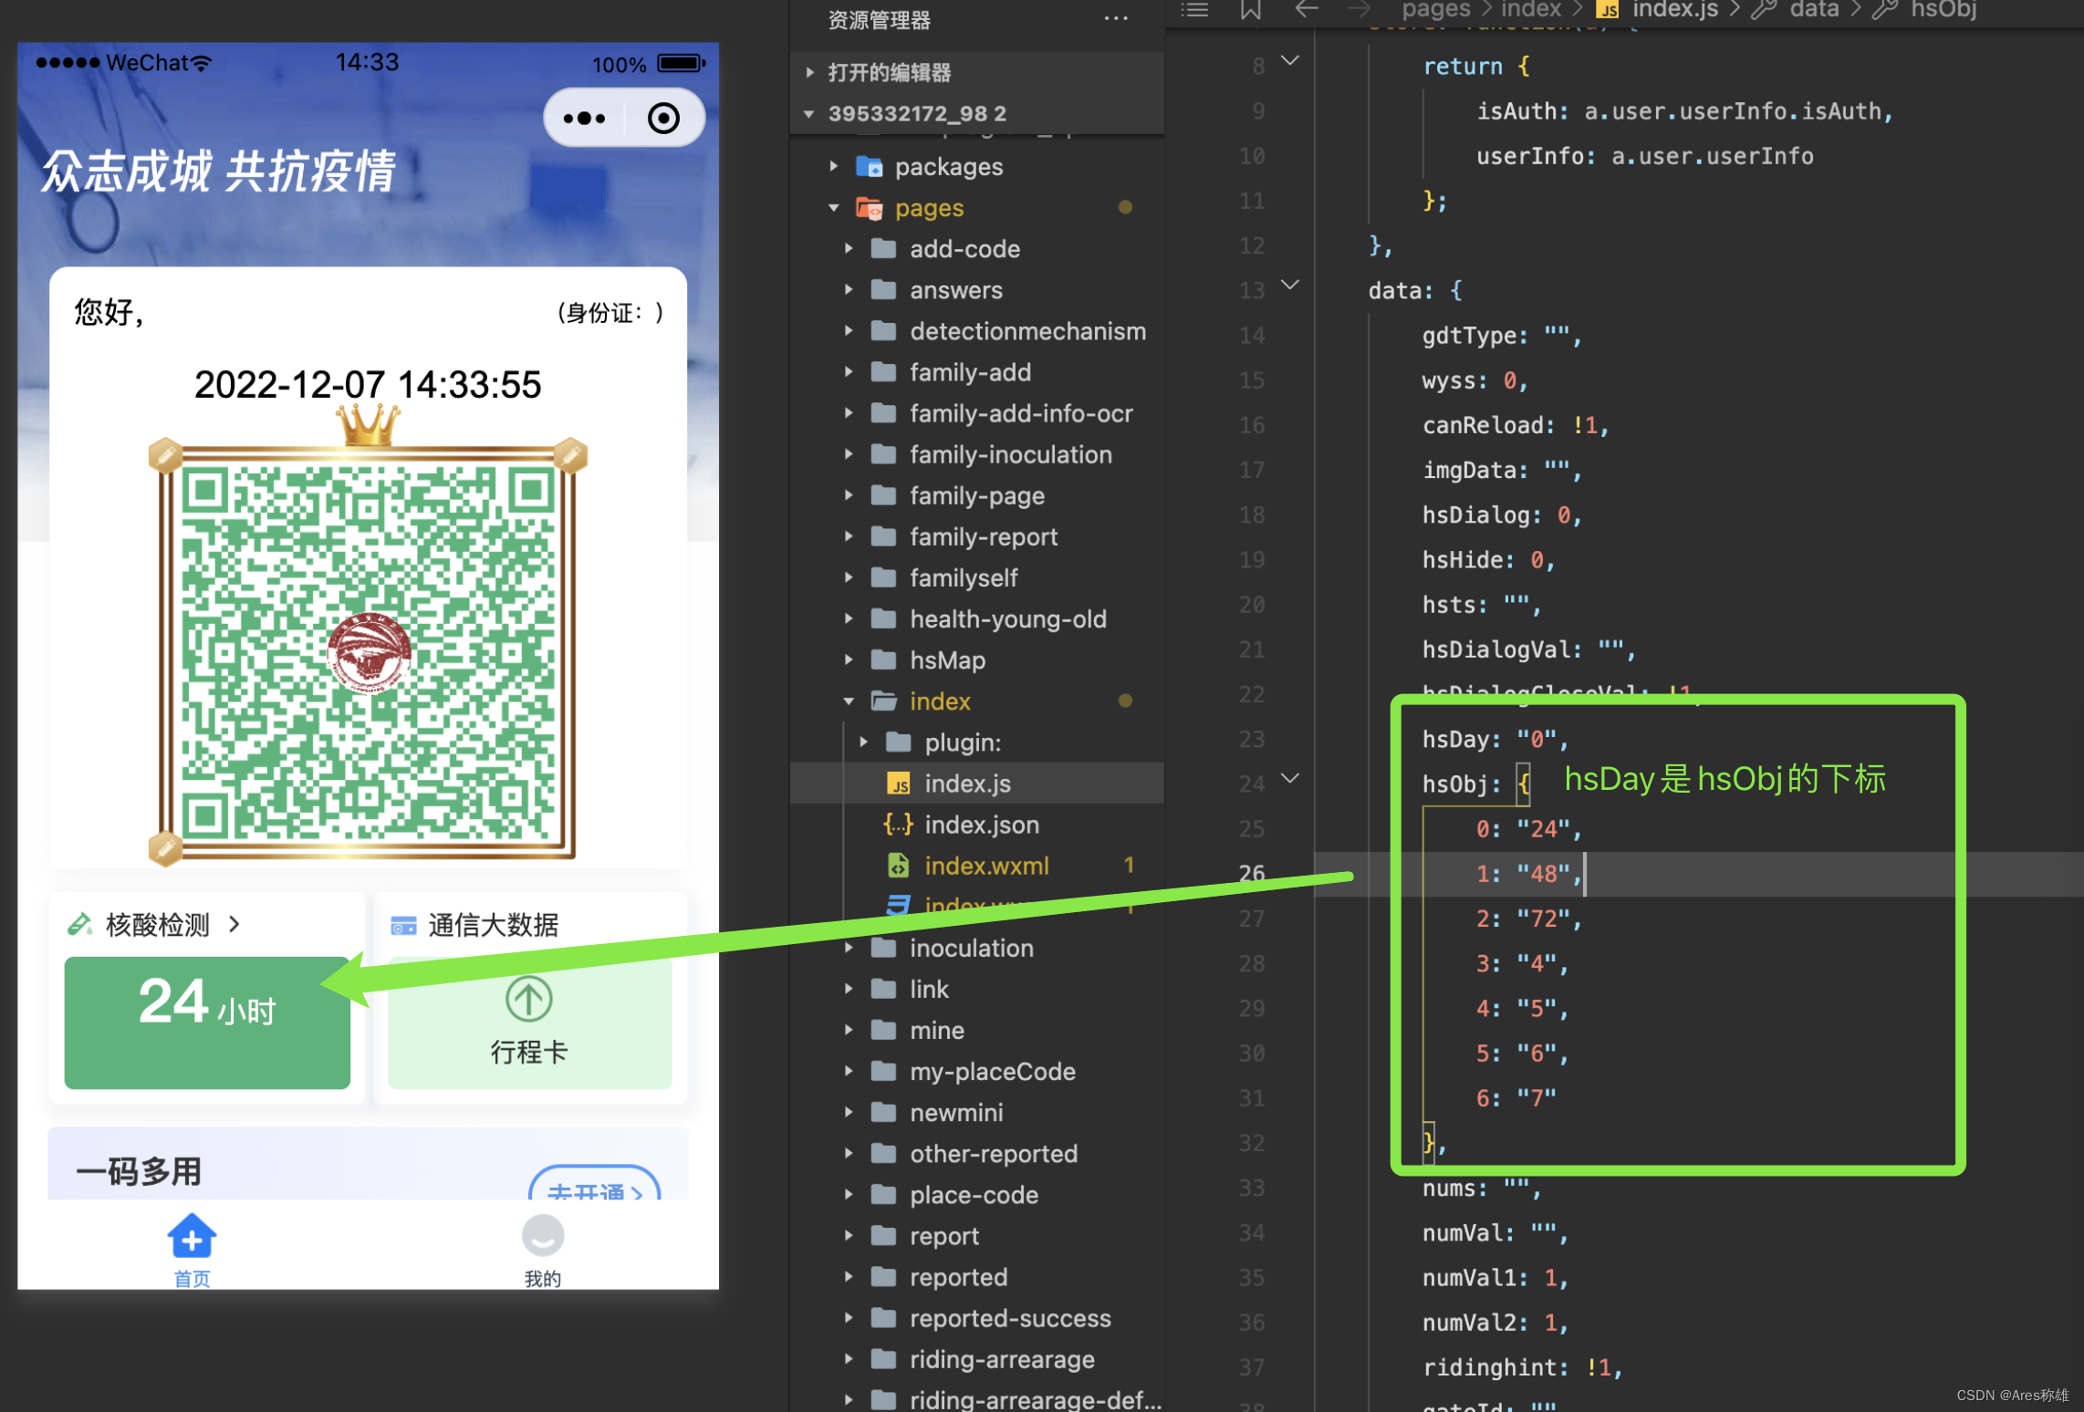Click the packages folder icon

[x=869, y=167]
